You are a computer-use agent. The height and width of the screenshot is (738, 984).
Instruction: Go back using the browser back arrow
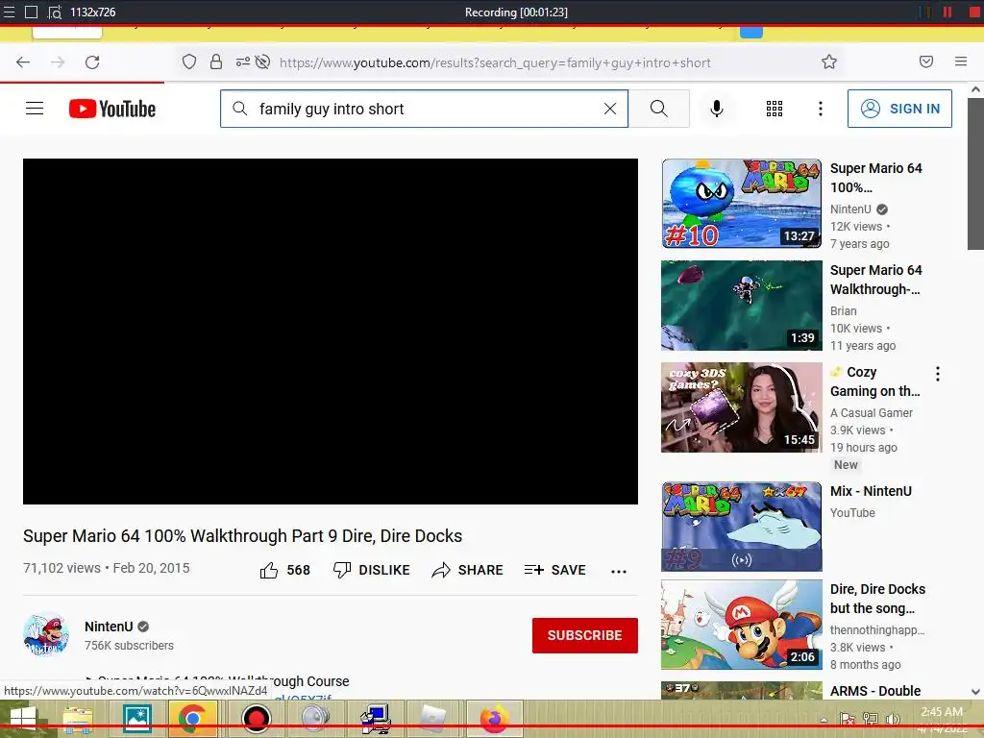pos(23,62)
